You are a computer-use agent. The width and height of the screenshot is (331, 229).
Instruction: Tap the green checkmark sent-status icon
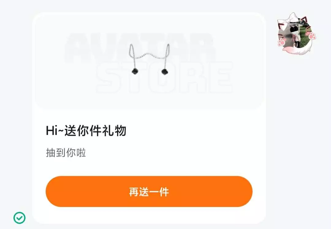point(19,218)
